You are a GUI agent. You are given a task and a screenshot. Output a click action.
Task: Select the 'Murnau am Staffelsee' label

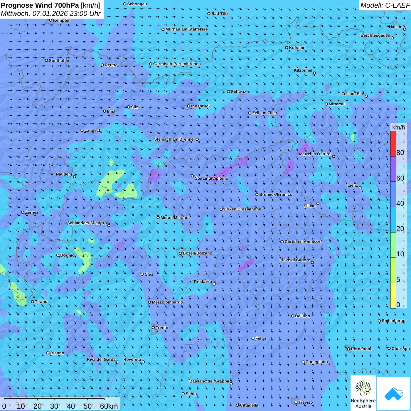click(186, 29)
